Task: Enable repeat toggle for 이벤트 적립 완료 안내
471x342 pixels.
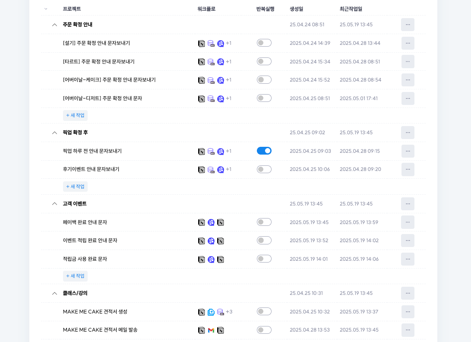Action: click(264, 241)
